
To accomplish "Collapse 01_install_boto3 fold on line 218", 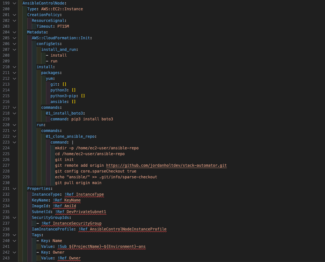I will point(14,113).
